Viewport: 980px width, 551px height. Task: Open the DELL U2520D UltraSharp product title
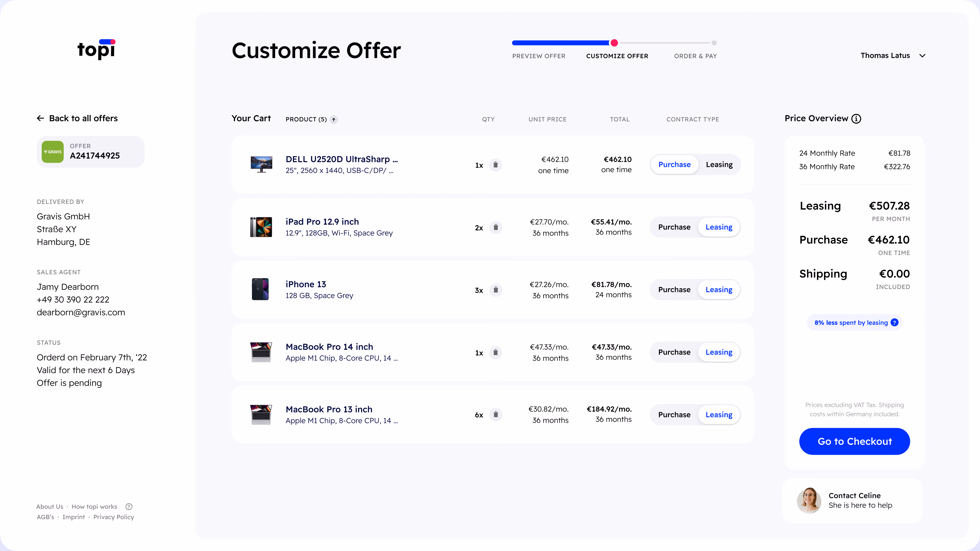coord(342,159)
